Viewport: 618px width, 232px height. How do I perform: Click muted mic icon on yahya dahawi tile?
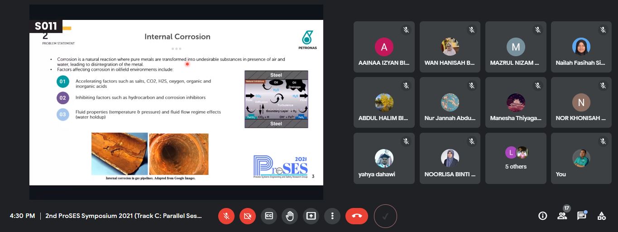tap(406, 141)
